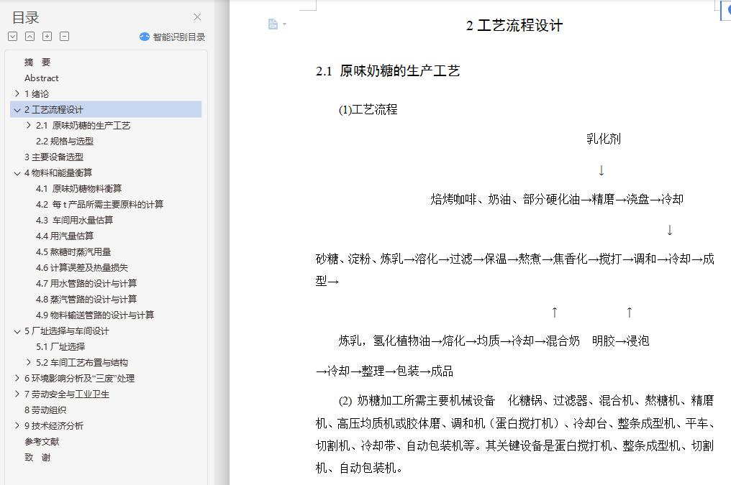Jump to 5.1 厂址选择
This screenshot has height=485, width=731.
[60, 347]
